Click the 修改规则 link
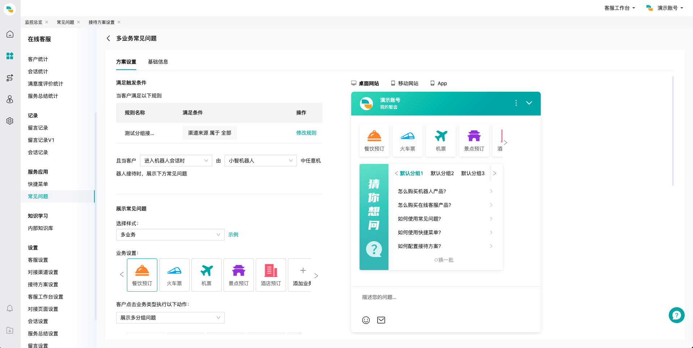Viewport: 693px width, 348px height. [306, 133]
